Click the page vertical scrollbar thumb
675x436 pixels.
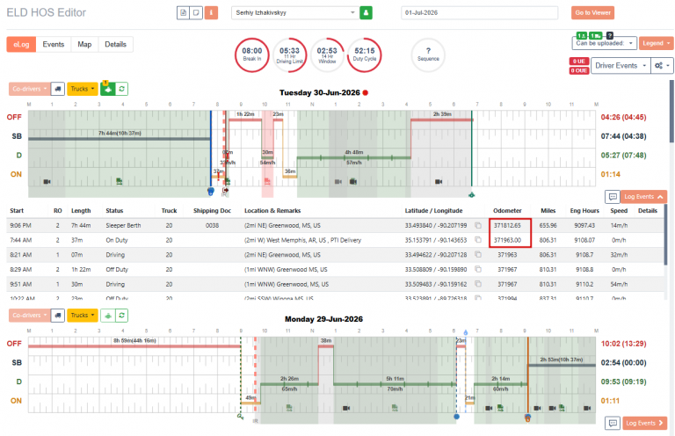(671, 111)
